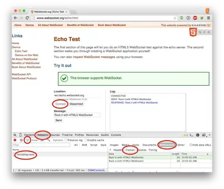Clear the network log with the circle-slash icon

tap(21, 140)
